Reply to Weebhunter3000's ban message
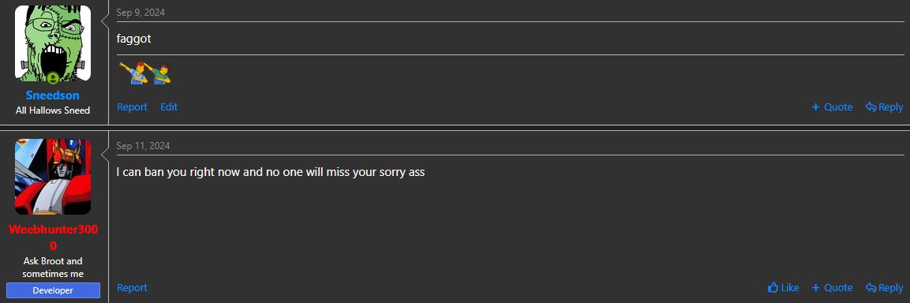This screenshot has height=303, width=910. coord(884,287)
